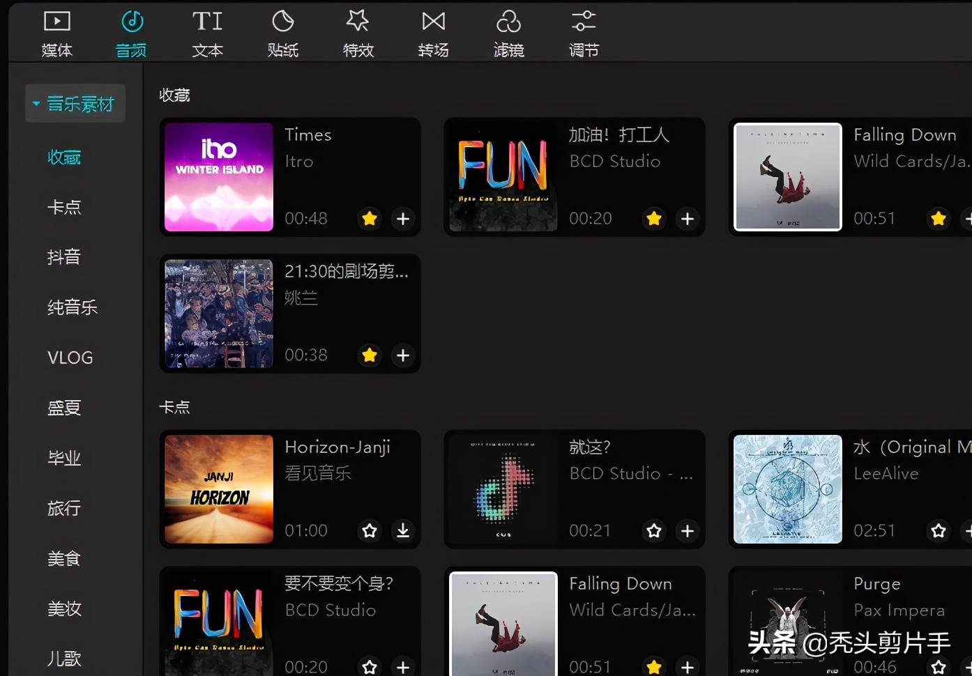Select the 美妆 category
Image resolution: width=972 pixels, height=676 pixels.
64,608
